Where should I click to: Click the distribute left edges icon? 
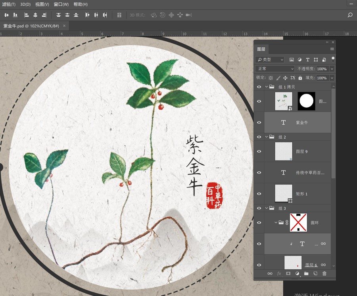87,15
